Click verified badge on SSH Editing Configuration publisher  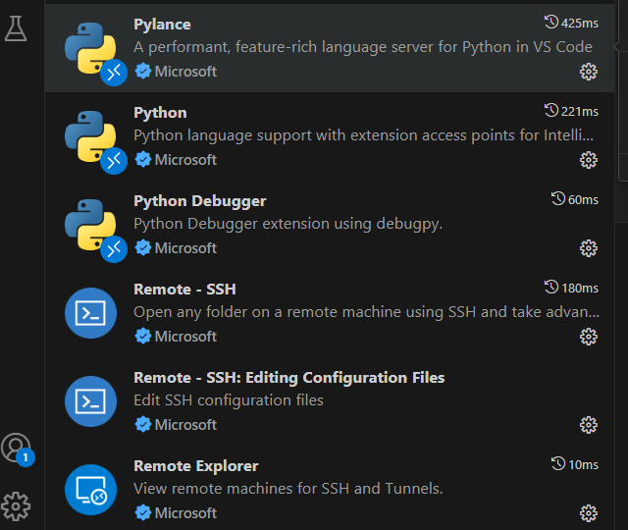pyautogui.click(x=143, y=425)
